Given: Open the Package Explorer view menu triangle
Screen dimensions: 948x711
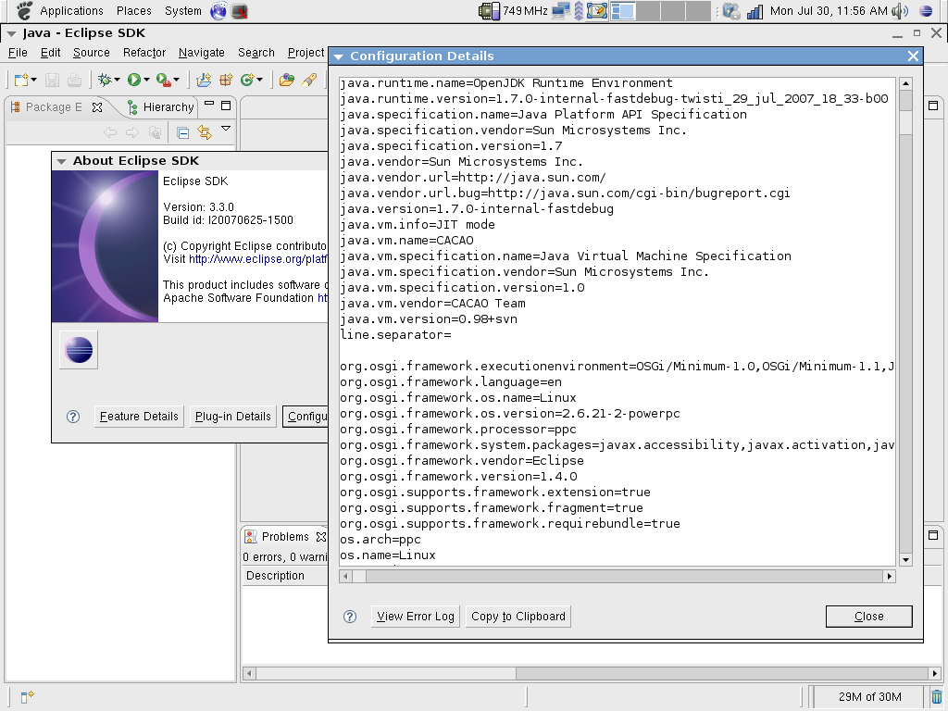Looking at the screenshot, I should click(226, 128).
